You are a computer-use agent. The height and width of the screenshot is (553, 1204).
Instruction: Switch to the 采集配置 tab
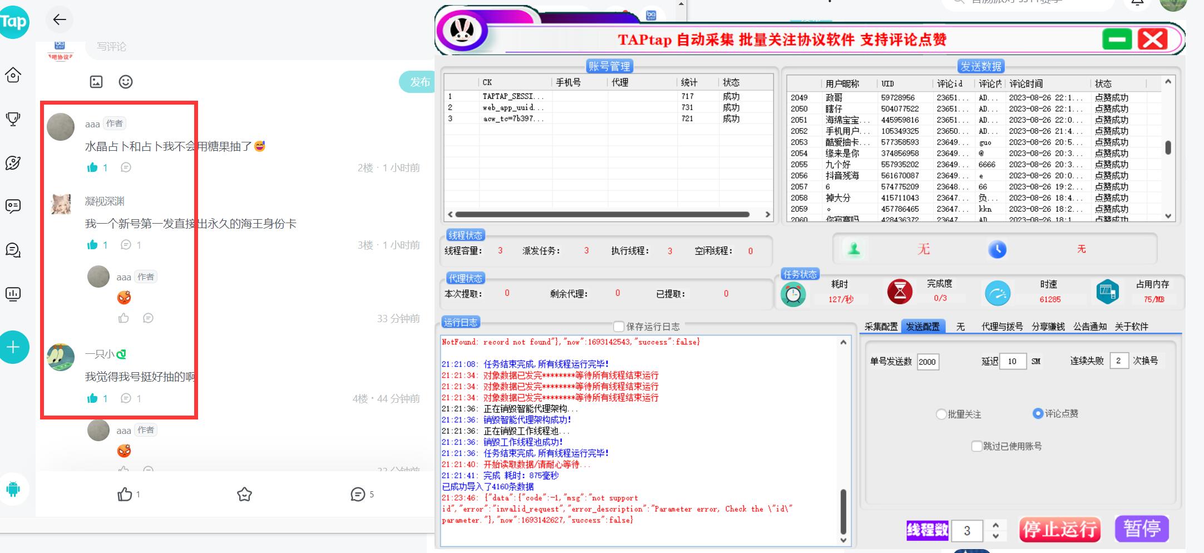coord(881,327)
